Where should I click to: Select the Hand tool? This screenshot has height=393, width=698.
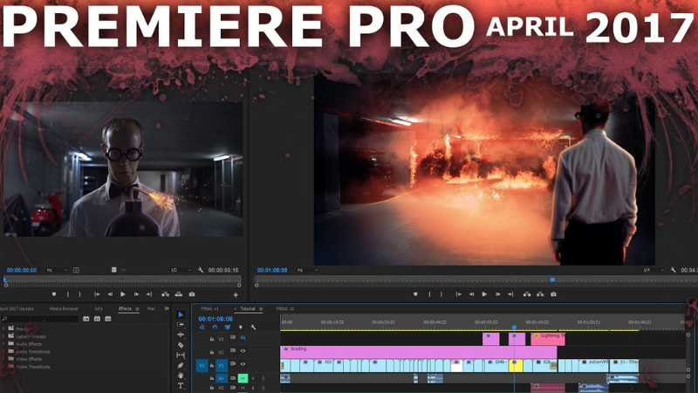pyautogui.click(x=181, y=376)
